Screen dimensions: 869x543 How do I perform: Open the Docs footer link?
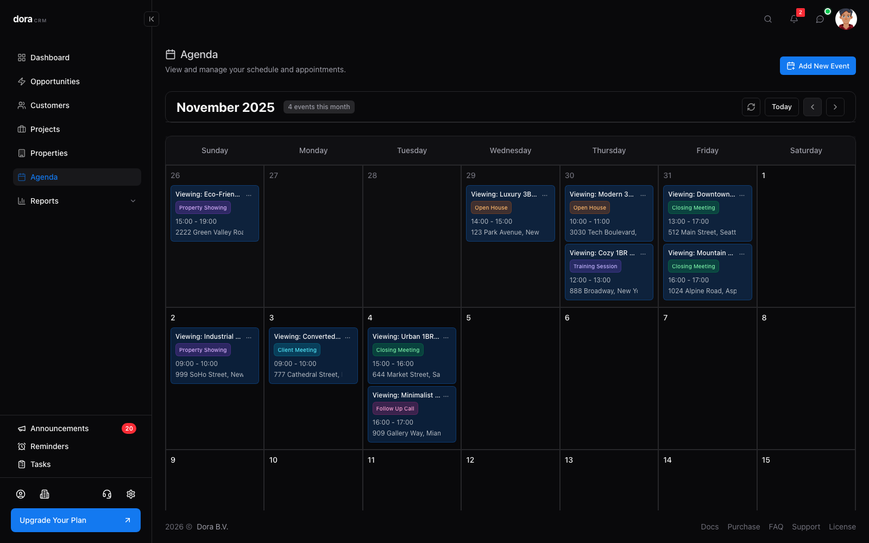tap(709, 527)
